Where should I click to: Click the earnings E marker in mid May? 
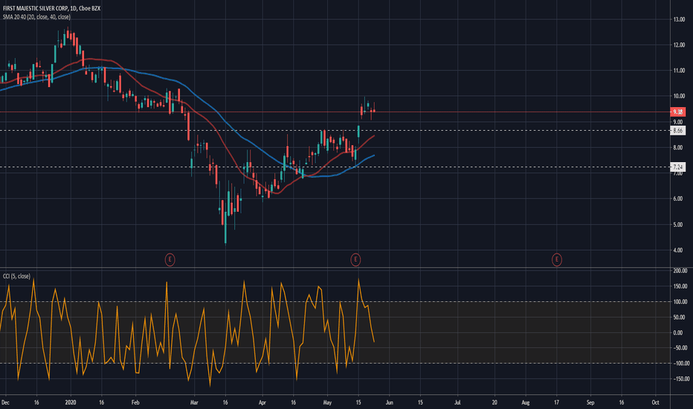pyautogui.click(x=355, y=260)
